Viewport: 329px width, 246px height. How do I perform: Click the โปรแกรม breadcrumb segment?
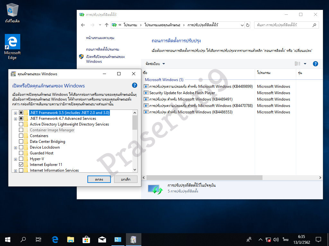pos(130,25)
